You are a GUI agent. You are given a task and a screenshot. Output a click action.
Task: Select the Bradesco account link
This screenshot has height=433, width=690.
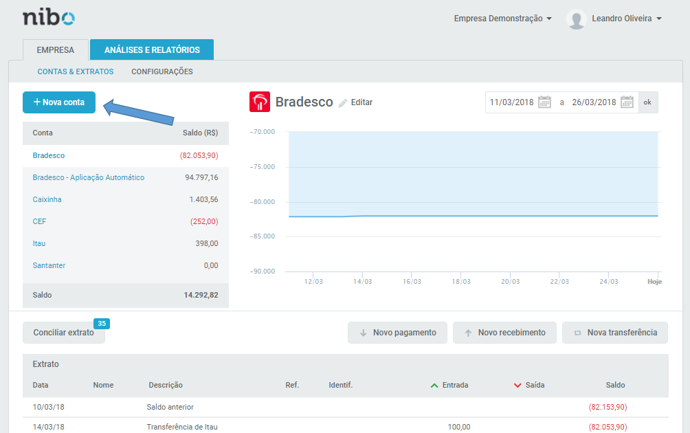tap(48, 155)
